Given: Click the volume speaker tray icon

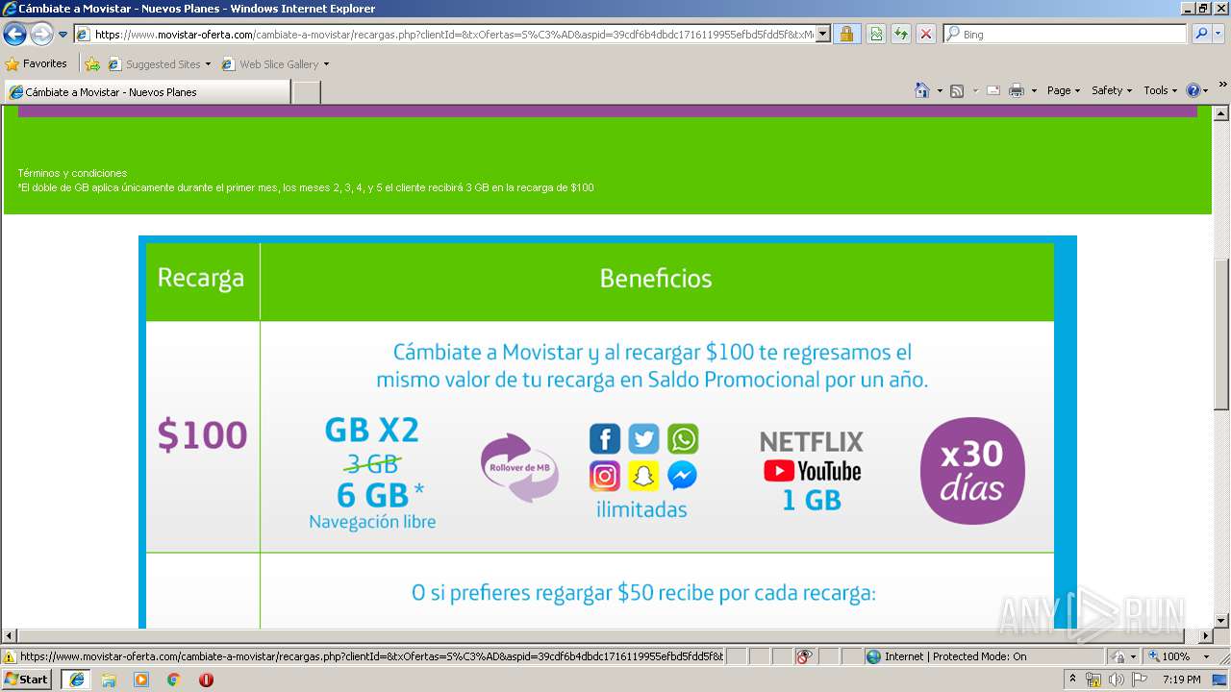Looking at the screenshot, I should (1117, 680).
